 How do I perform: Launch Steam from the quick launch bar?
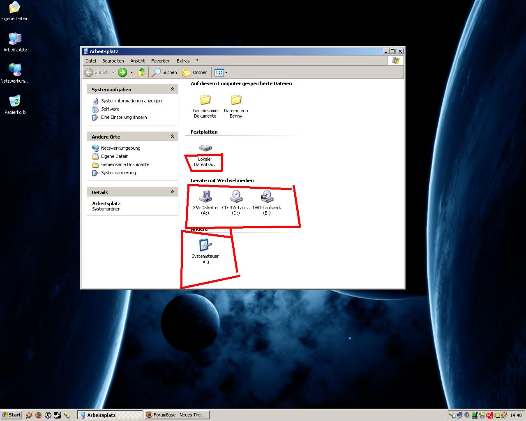click(x=58, y=415)
